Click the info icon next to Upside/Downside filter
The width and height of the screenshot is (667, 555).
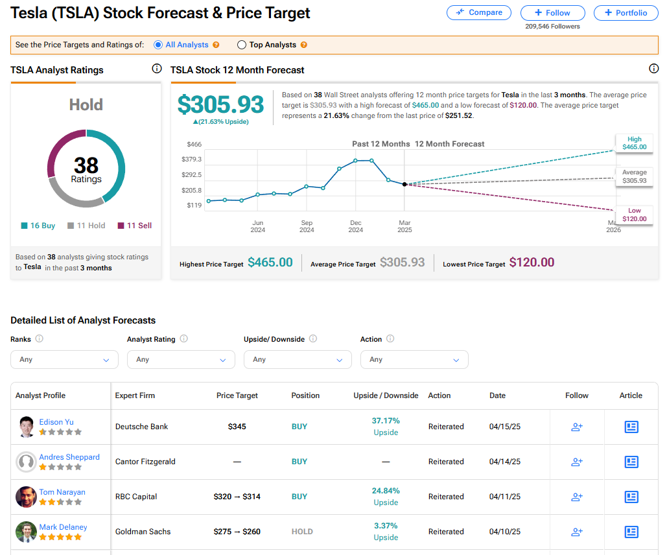[313, 338]
